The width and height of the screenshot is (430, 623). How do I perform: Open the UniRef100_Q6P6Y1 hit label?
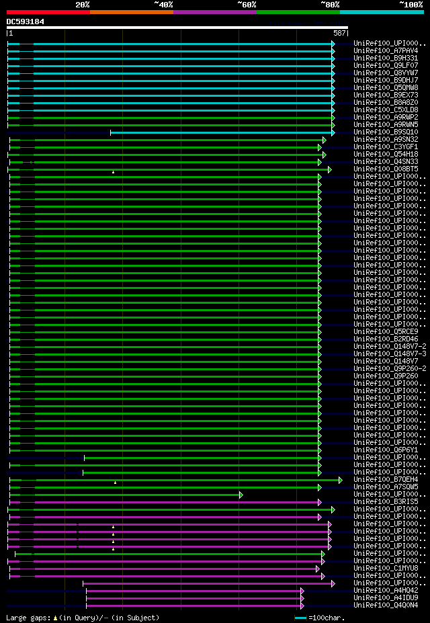coord(386,450)
